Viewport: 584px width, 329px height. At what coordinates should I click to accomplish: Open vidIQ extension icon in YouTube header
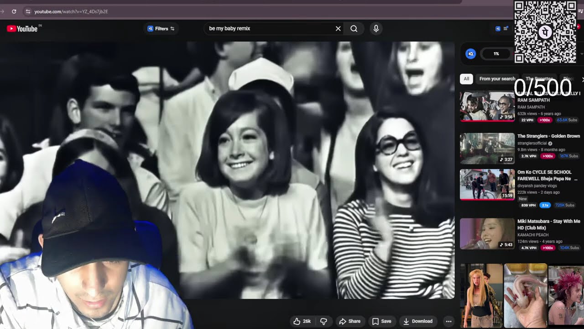point(498,28)
